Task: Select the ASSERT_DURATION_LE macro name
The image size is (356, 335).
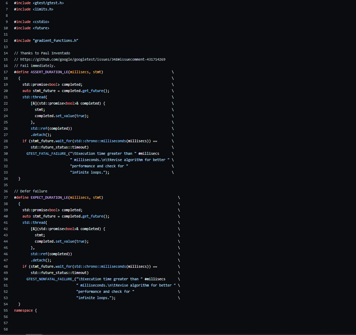Action: (49, 71)
